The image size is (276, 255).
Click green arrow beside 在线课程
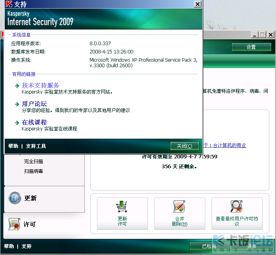[17, 123]
